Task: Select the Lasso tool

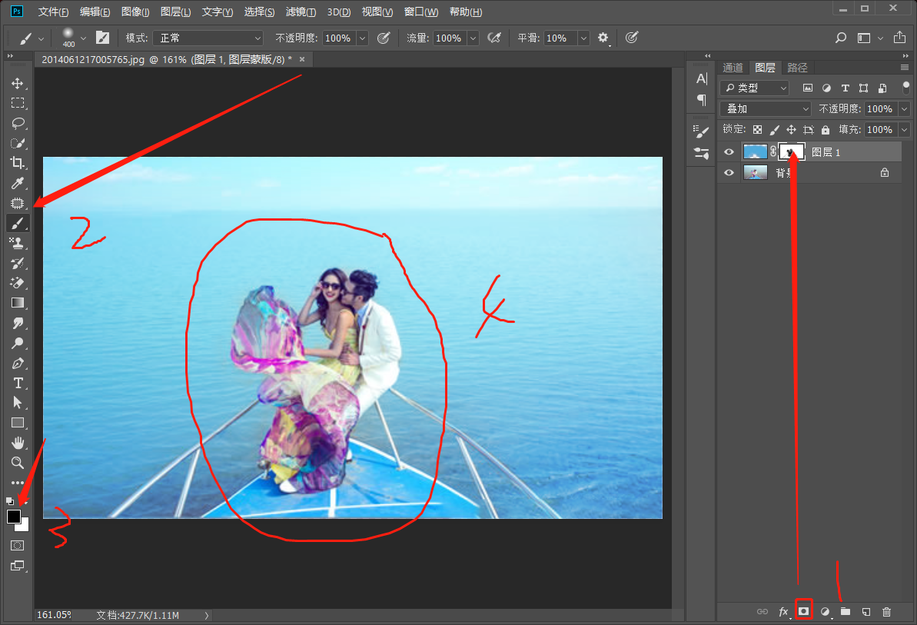Action: (x=17, y=123)
